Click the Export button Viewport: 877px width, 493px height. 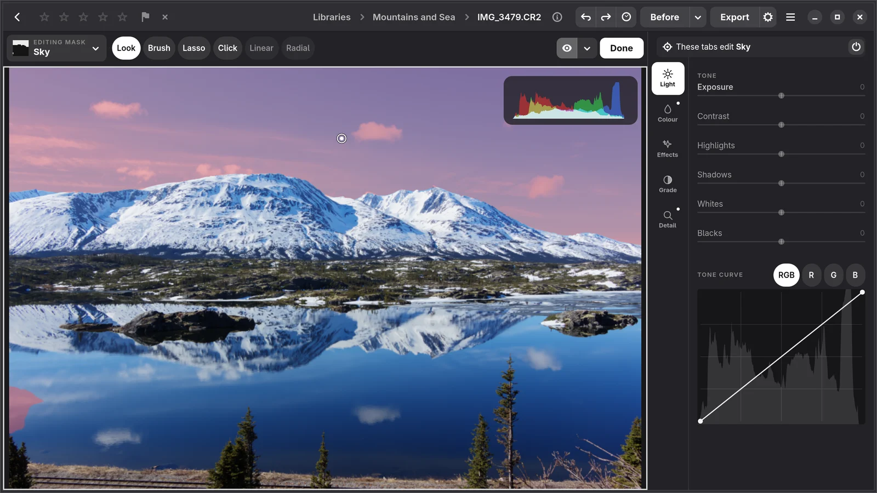[734, 17]
